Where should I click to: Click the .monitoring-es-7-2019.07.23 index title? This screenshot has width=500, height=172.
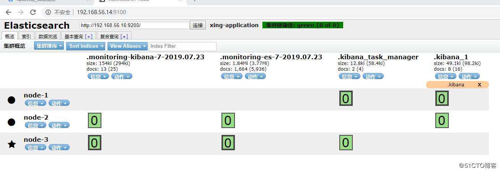[x=271, y=57]
